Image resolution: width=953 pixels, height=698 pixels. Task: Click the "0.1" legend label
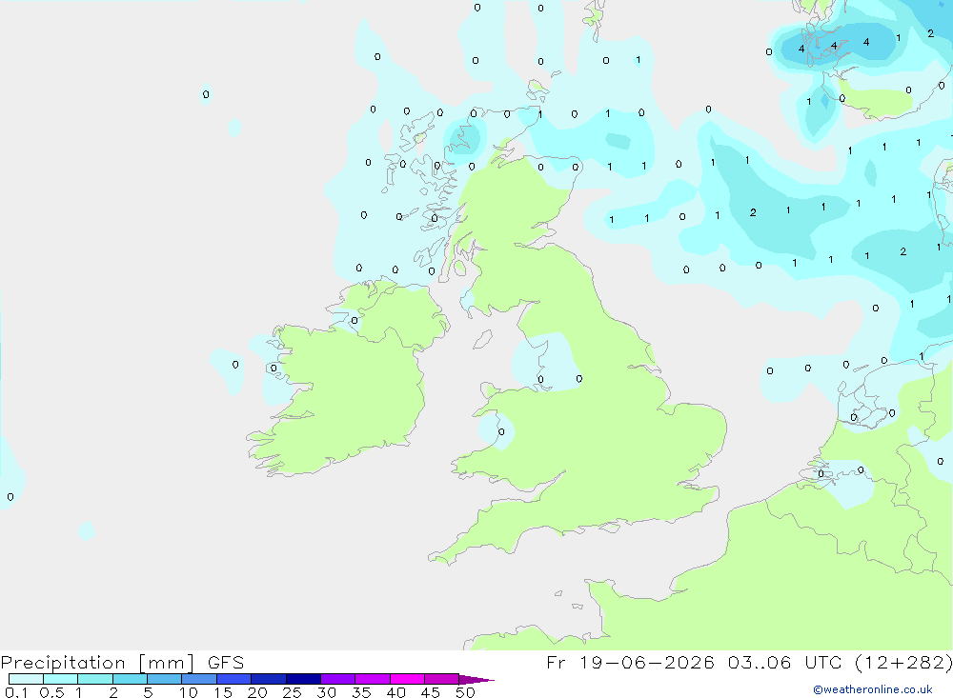[x=16, y=692]
